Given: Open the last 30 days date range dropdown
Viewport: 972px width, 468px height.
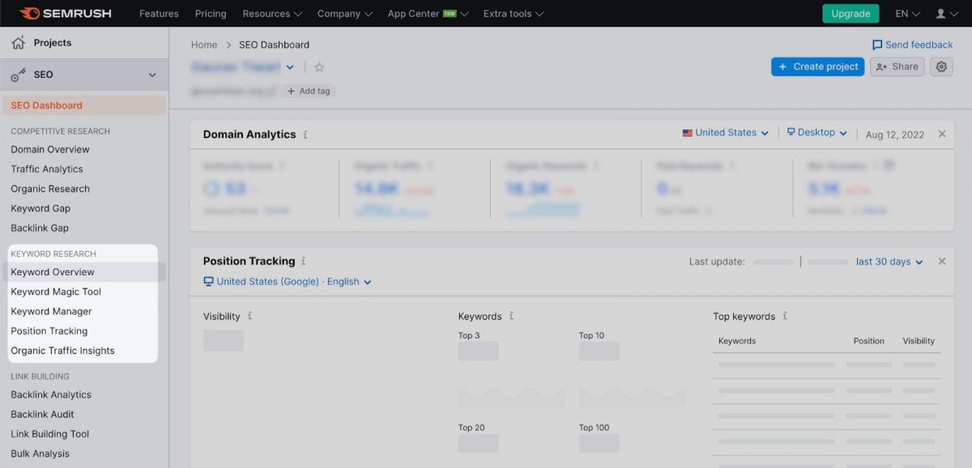Looking at the screenshot, I should (889, 262).
